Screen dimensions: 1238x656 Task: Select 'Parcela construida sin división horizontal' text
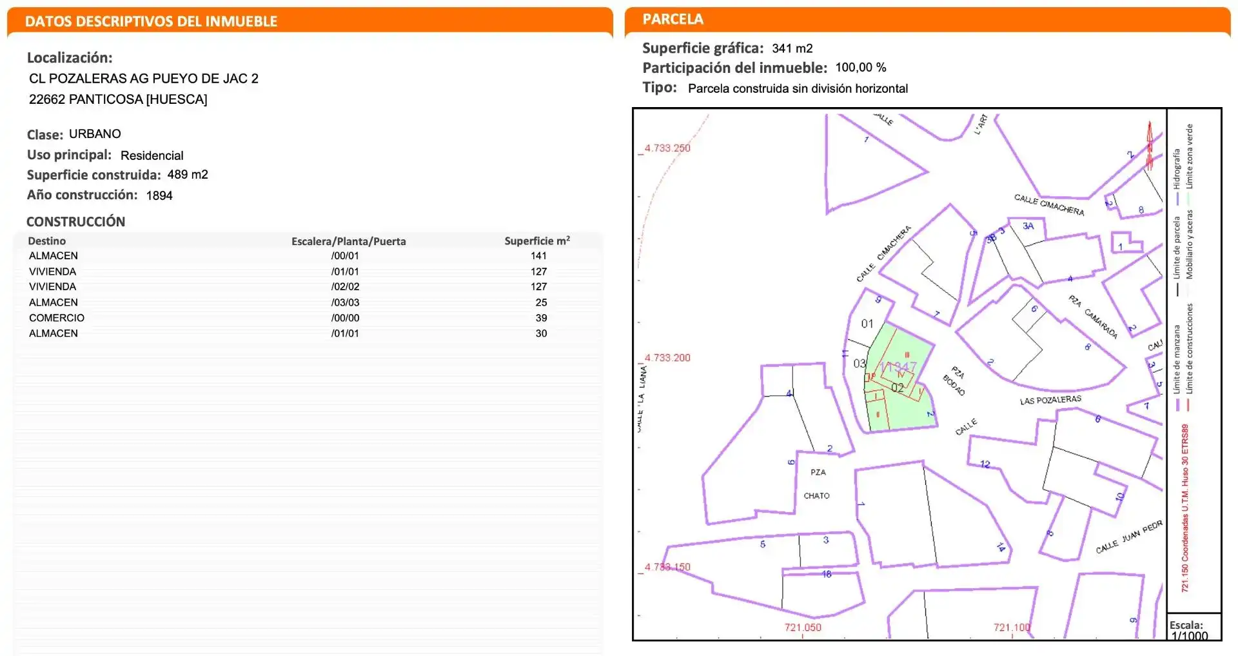click(798, 88)
